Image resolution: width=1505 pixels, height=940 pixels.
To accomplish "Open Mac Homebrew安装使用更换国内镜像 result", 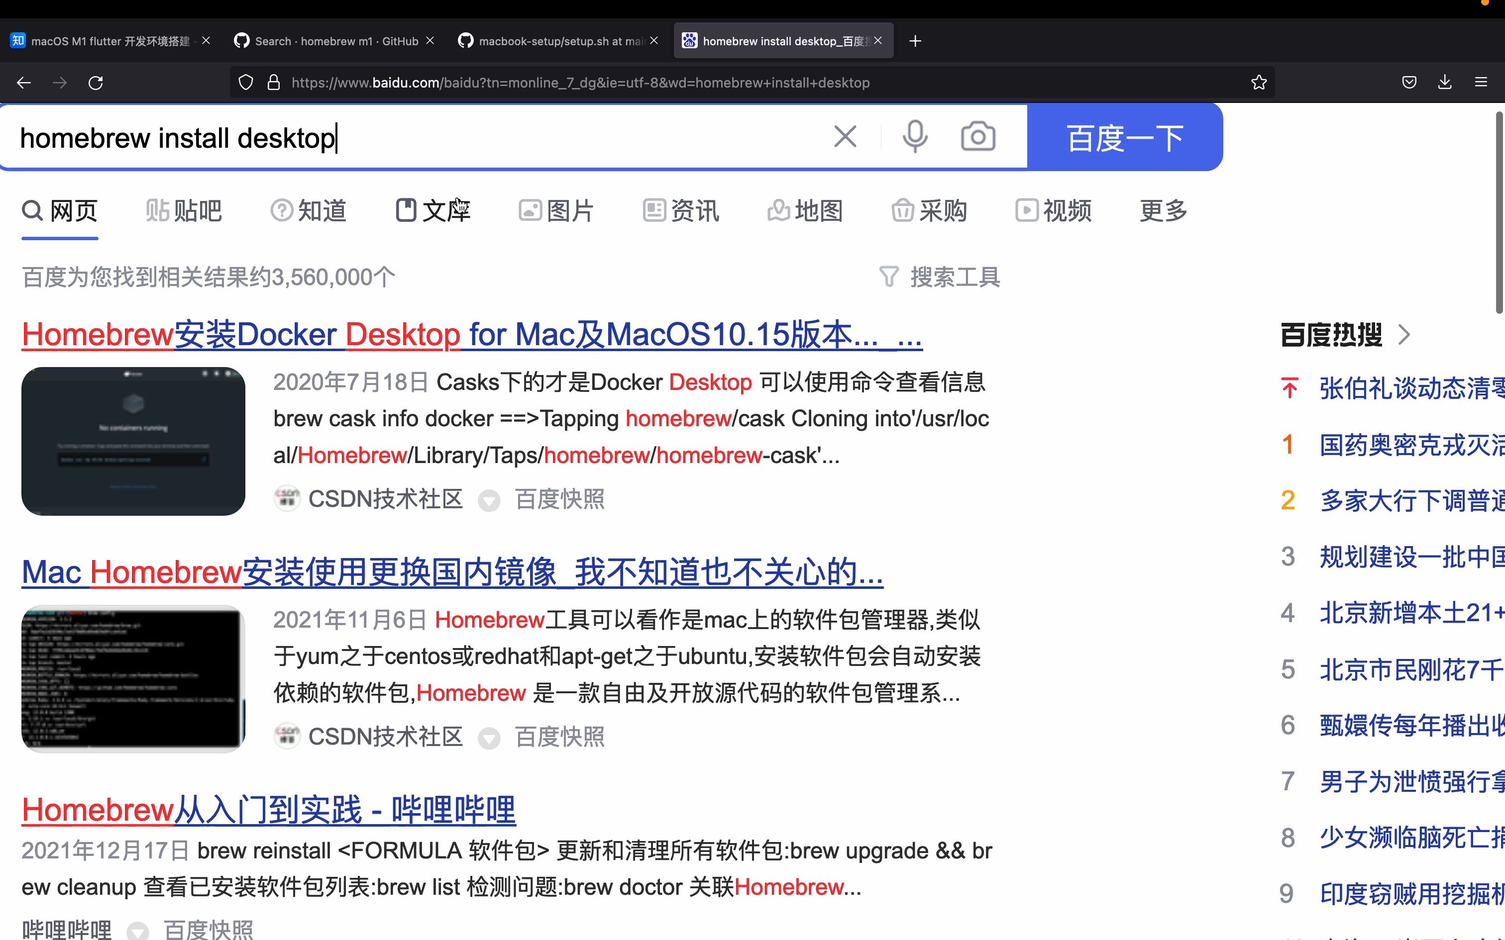I will [452, 572].
